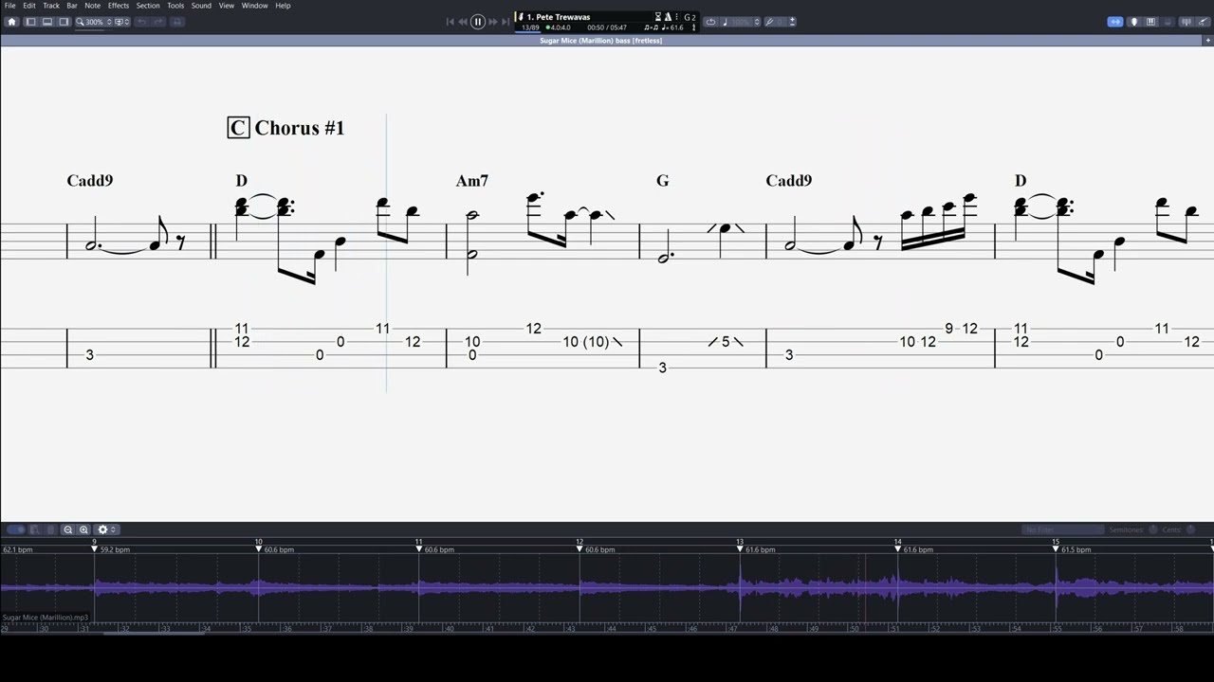
Task: Show the virtual keyboard view
Action: pyautogui.click(x=1150, y=22)
